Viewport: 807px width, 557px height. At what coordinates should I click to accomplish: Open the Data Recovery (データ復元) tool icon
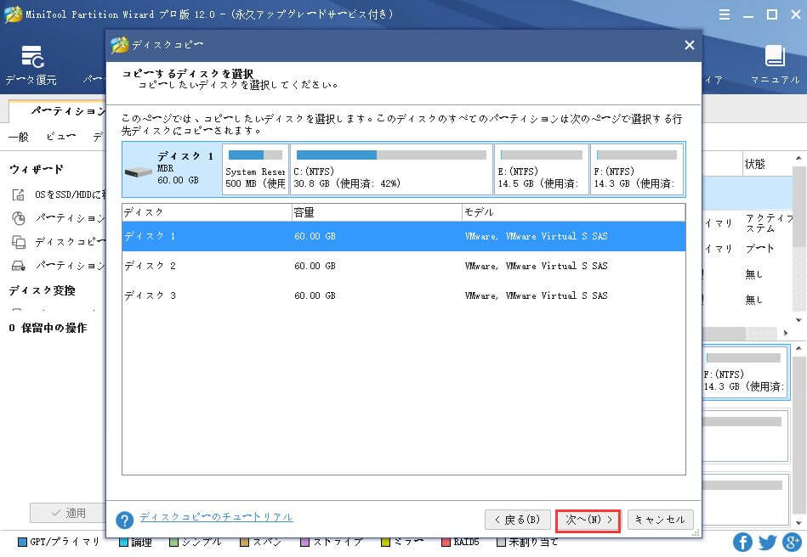[x=32, y=57]
